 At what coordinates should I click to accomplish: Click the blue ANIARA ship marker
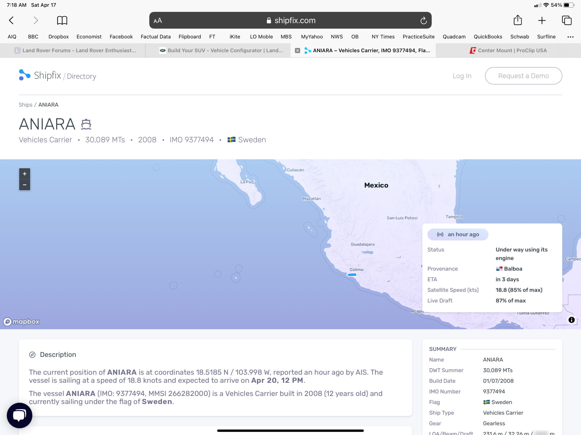click(x=352, y=275)
